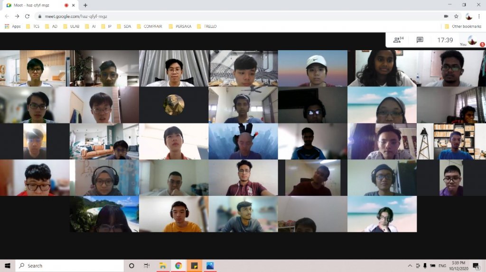Open the meeting chat panel
Image resolution: width=486 pixels, height=272 pixels.
pyautogui.click(x=420, y=40)
